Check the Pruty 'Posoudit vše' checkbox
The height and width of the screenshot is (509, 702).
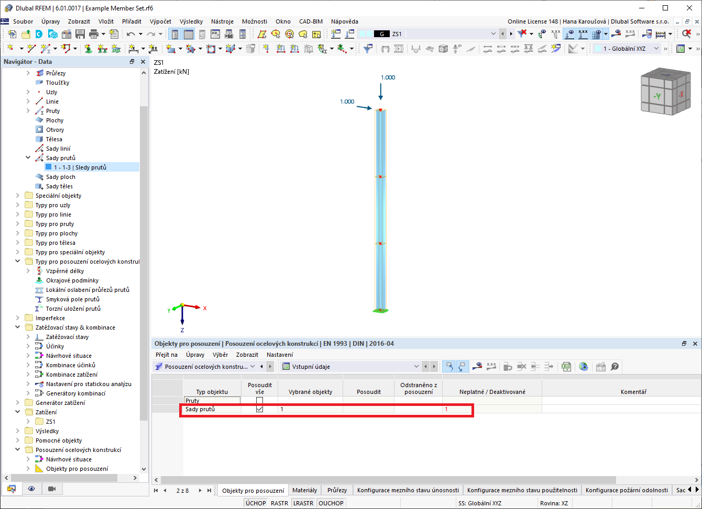click(259, 401)
